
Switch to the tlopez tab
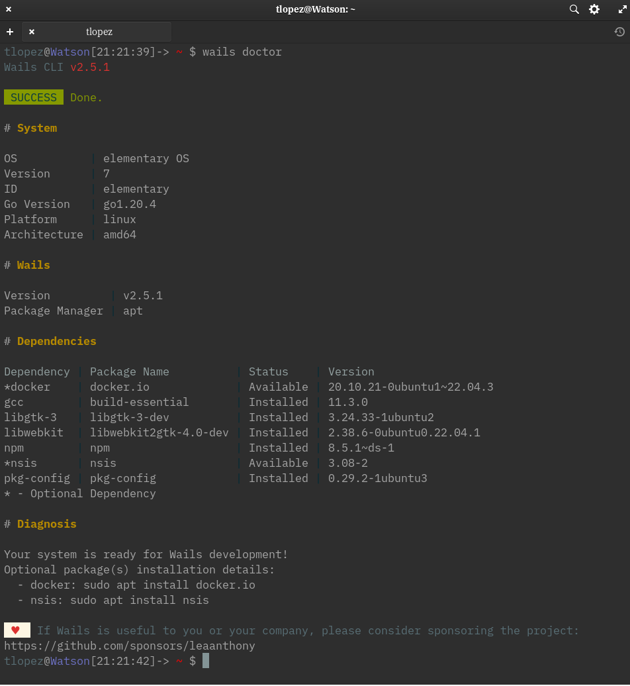99,32
